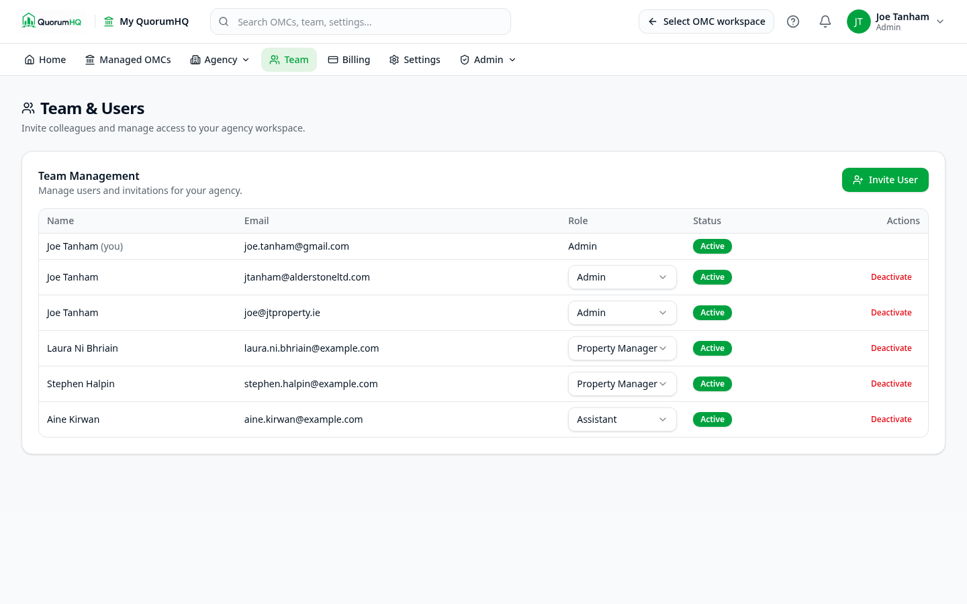Deactivate Stephen Halpin

891,384
